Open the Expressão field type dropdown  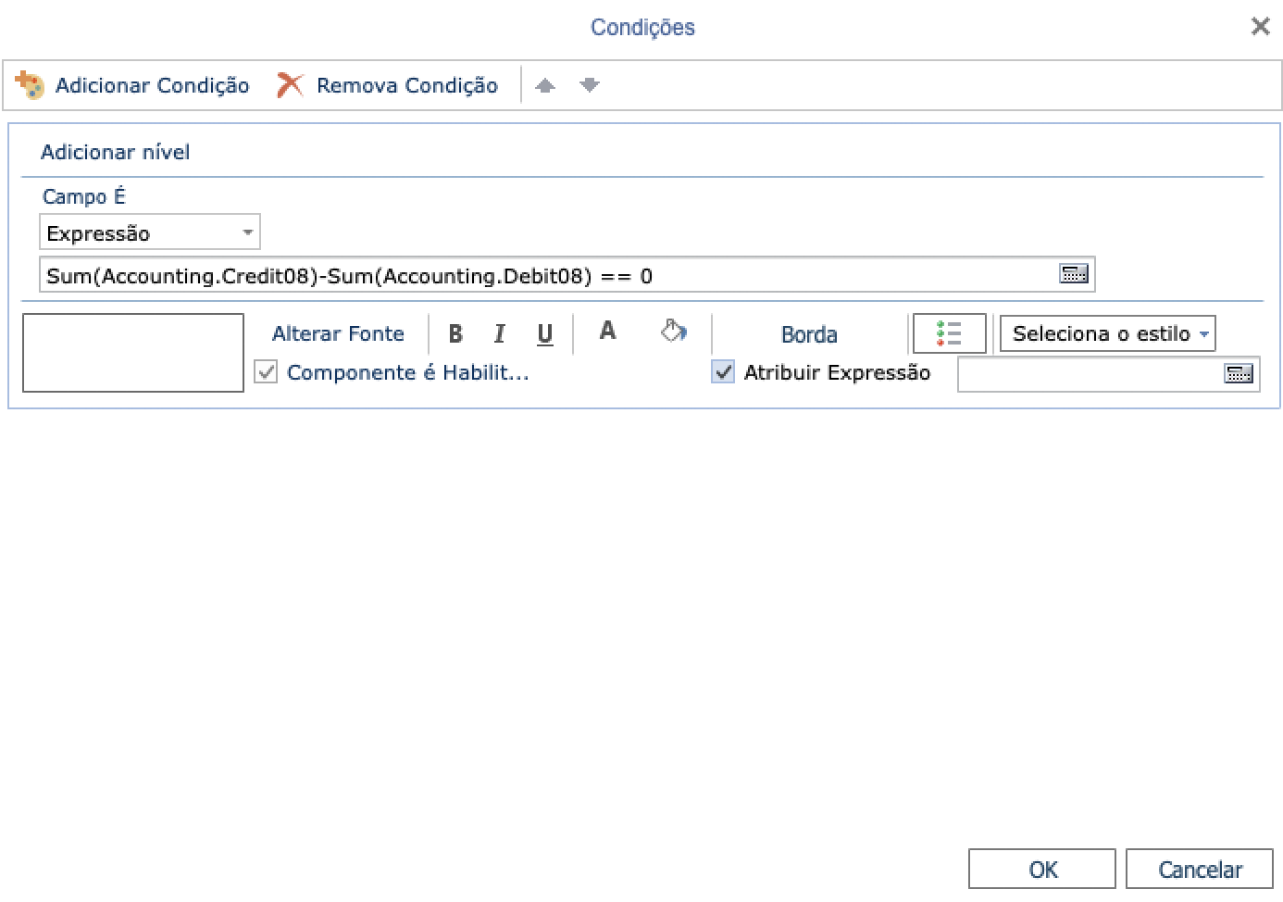point(149,232)
